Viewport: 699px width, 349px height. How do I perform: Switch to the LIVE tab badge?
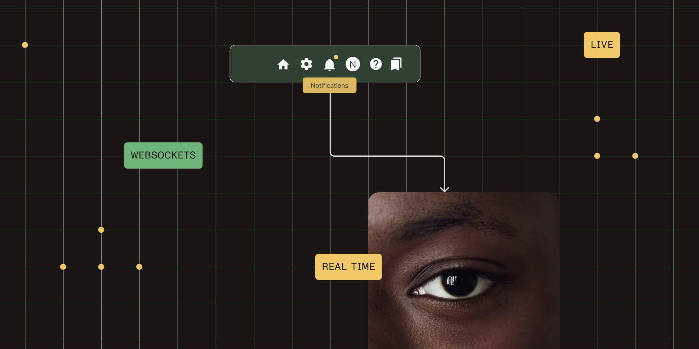(x=601, y=45)
